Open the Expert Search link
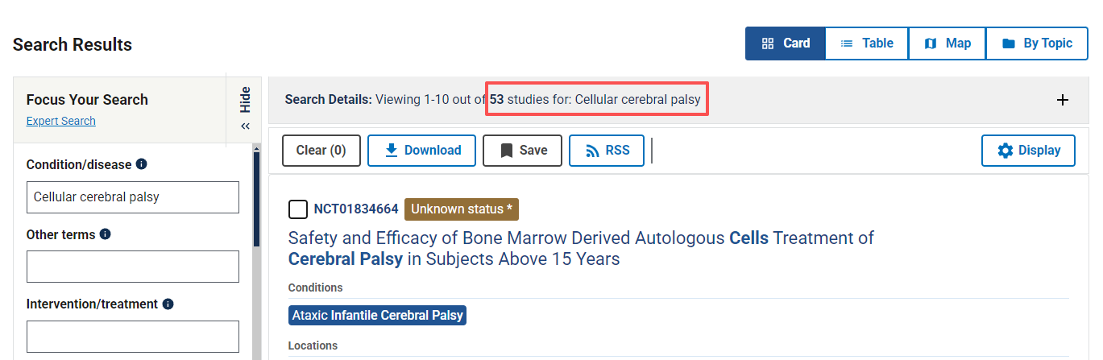This screenshot has height=360, width=1103. [x=60, y=121]
